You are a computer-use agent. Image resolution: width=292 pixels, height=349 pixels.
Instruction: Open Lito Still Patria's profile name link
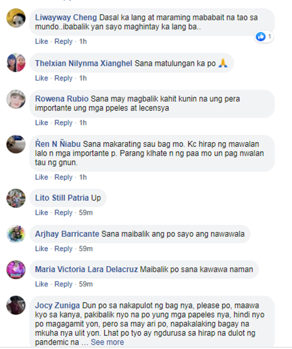(x=68, y=198)
